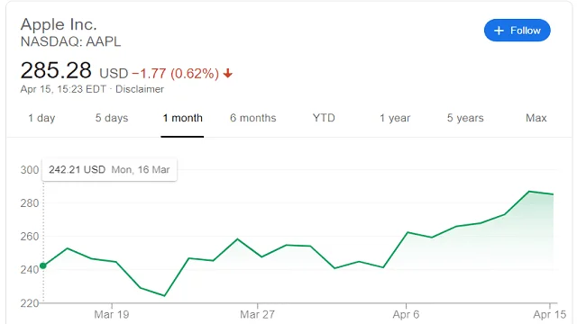Switch to the 5 days tab
This screenshot has width=577, height=324.
(112, 118)
